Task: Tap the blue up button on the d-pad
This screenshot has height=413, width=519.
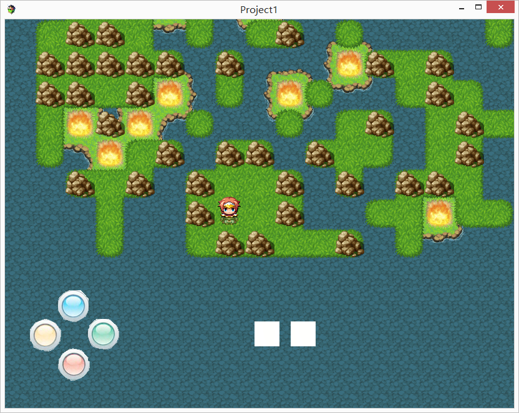Action: pyautogui.click(x=73, y=306)
